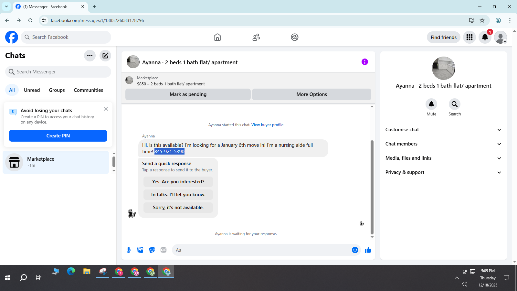Viewport: 517px width, 291px height.
Task: Click install app icon in address bar
Action: pyautogui.click(x=472, y=20)
